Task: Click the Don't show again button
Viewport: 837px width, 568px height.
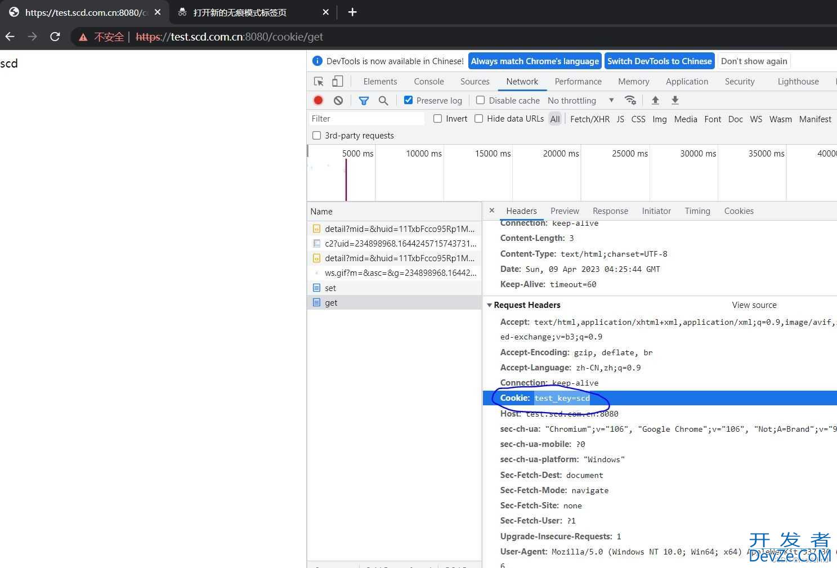Action: pos(754,61)
